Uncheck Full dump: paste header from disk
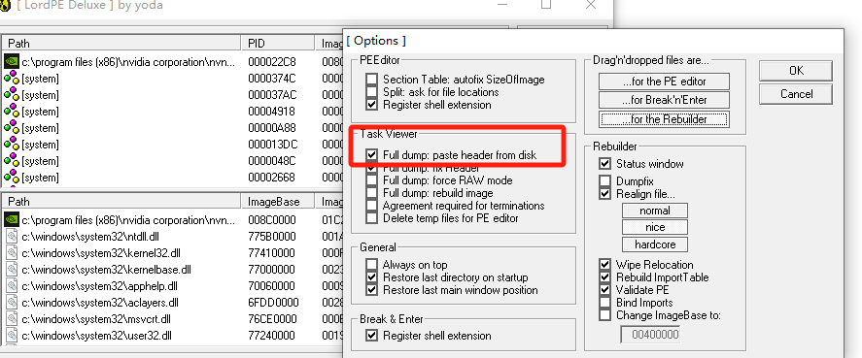Screen dimensions: 862x358 point(372,155)
